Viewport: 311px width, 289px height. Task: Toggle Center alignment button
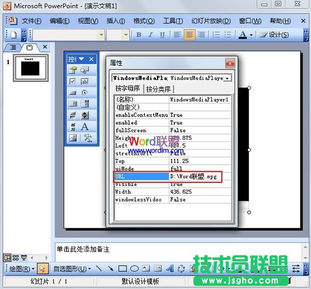(x=189, y=35)
